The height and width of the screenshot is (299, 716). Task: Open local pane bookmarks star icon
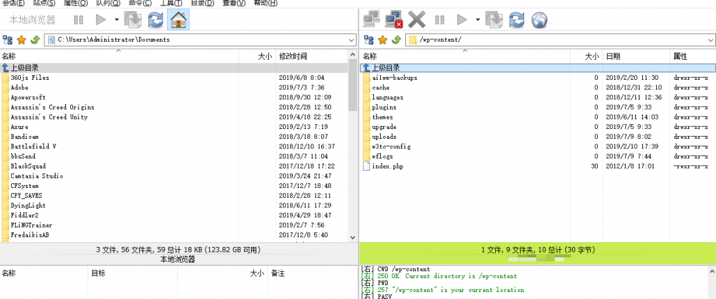[x=21, y=40]
